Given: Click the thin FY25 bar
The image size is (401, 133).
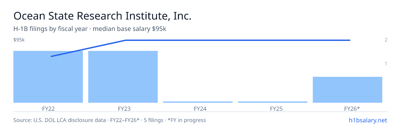Looking at the screenshot, I should coord(273,102).
